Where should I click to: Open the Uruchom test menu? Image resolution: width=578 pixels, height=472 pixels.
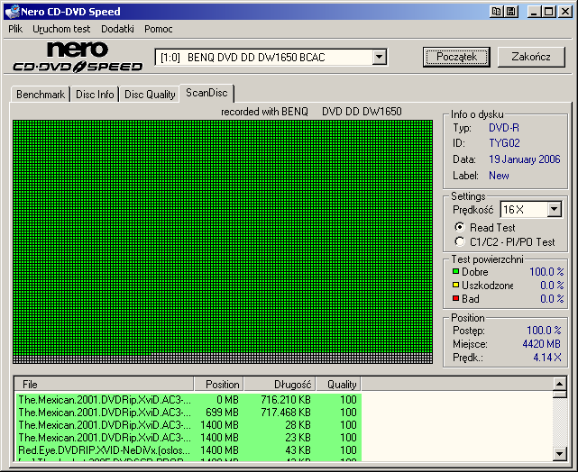(61, 29)
